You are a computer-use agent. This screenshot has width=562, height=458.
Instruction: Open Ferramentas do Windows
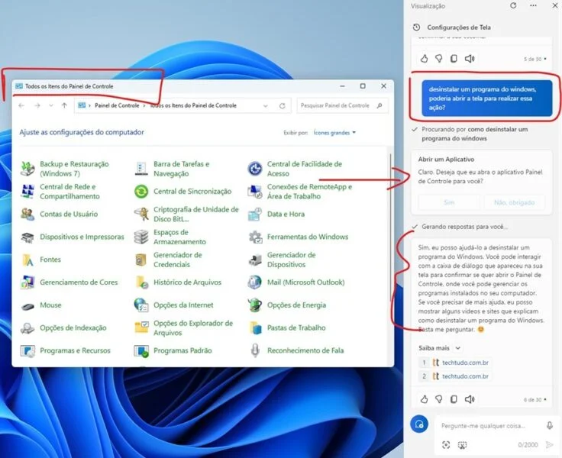[298, 237]
